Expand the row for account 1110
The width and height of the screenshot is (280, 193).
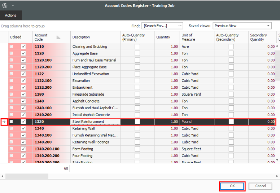[11, 47]
